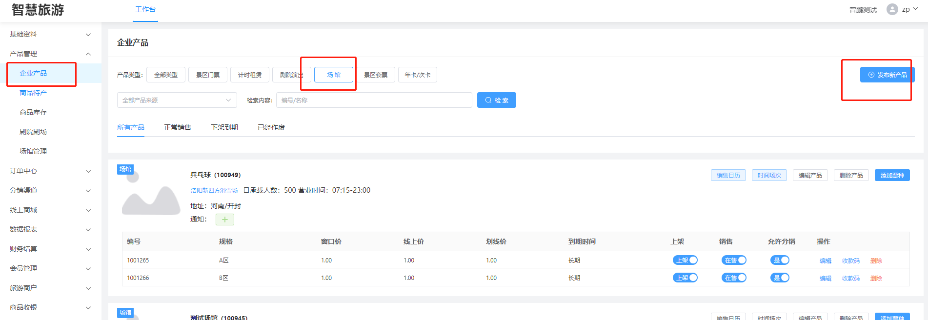Expand the 基础资料 sidebar menu

click(x=49, y=34)
